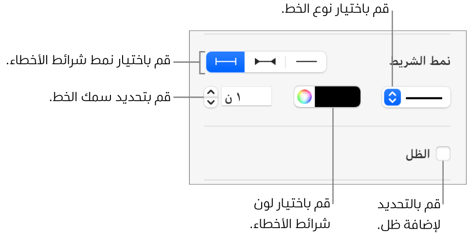The width and height of the screenshot is (467, 234).
Task: Open the color wheel picker
Action: point(305,97)
